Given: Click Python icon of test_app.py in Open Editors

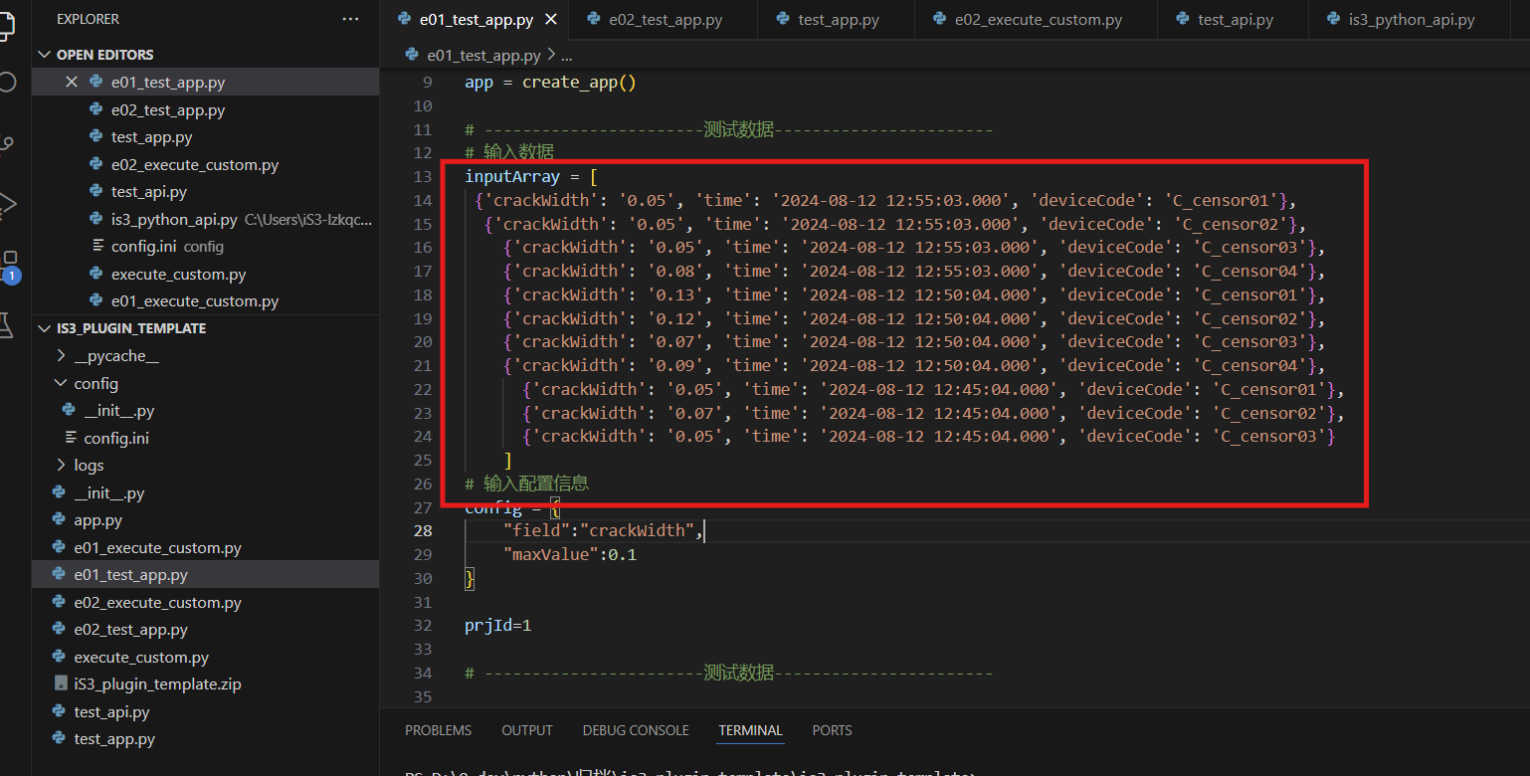Looking at the screenshot, I should [96, 137].
